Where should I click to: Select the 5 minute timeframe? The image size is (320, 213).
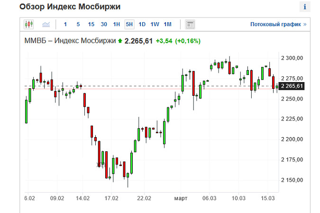(x=78, y=24)
